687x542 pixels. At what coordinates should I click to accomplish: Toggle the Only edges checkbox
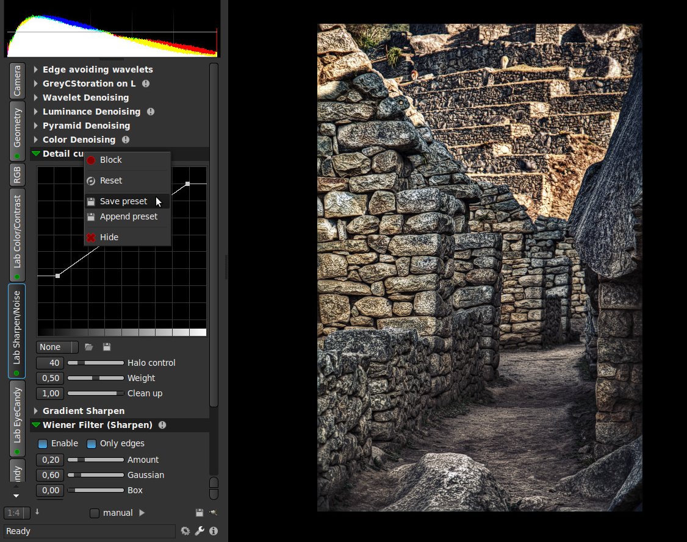point(91,443)
